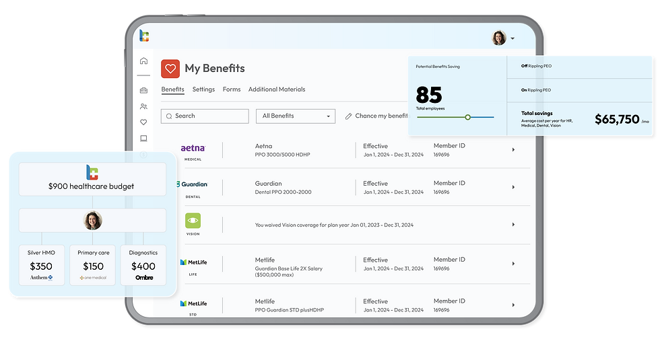Click the Off Rippling PEO row
This screenshot has height=337, width=660.
pyautogui.click(x=579, y=67)
